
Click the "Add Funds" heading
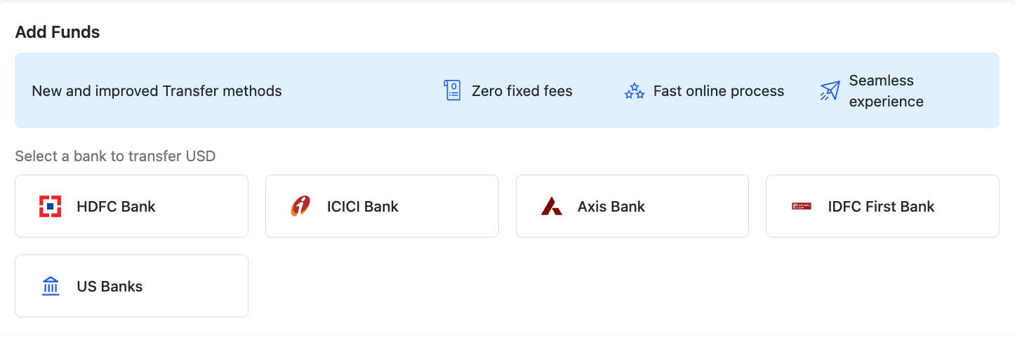58,32
